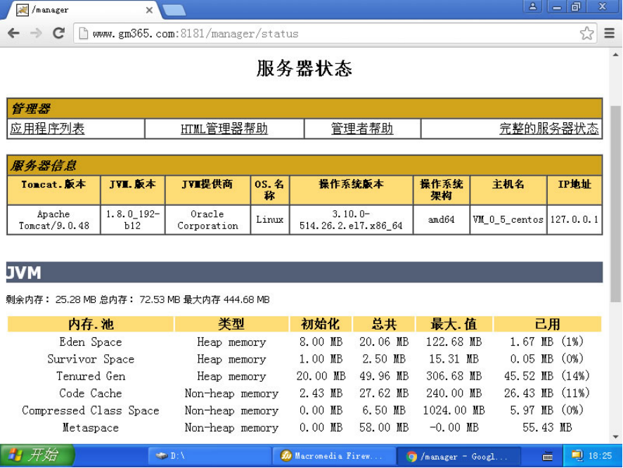Select /manager Google Chrome taskbar item
The width and height of the screenshot is (623, 468).
458,456
